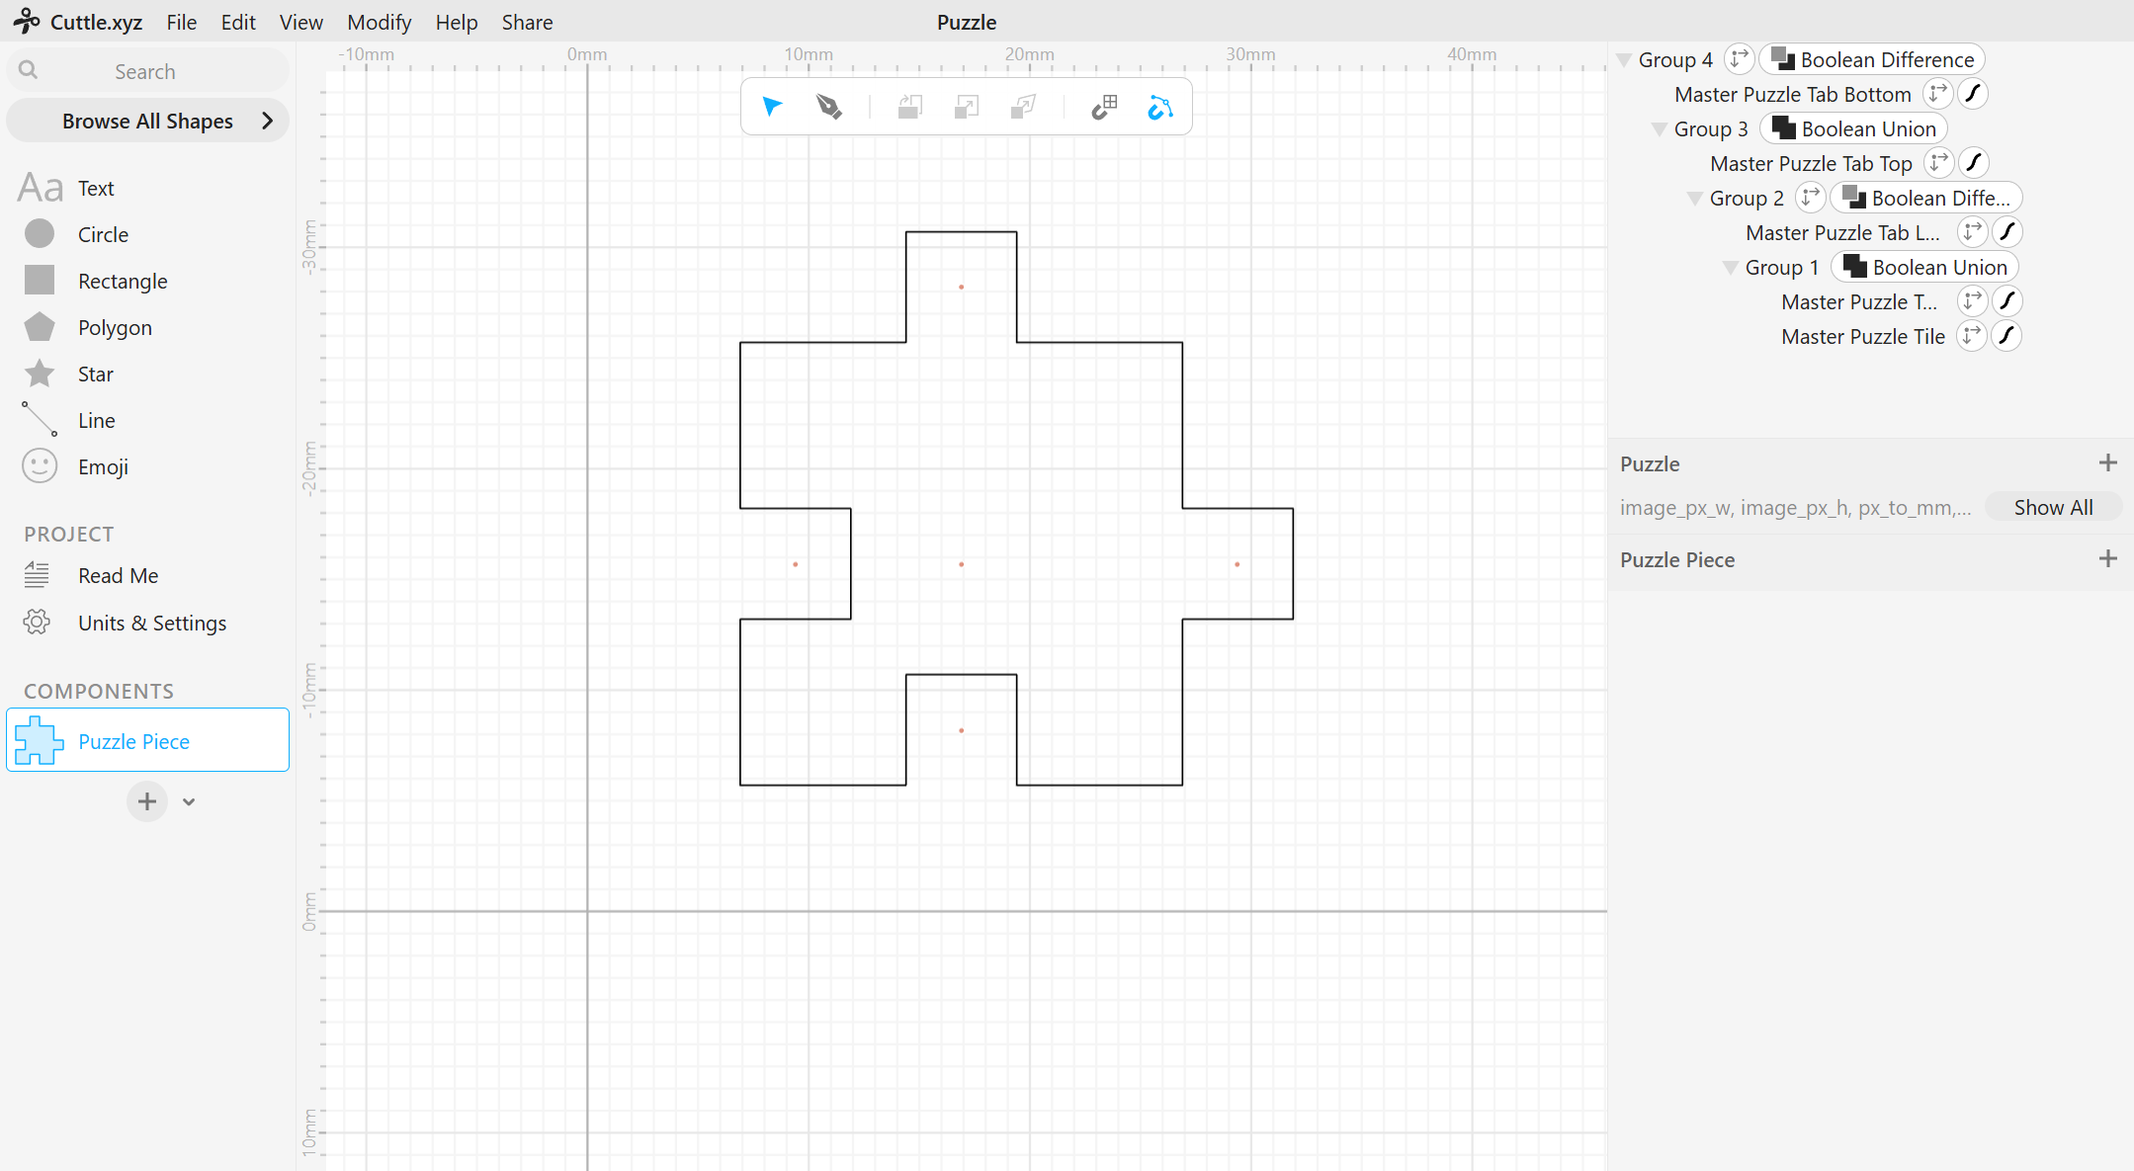Open the Share menu

527,22
